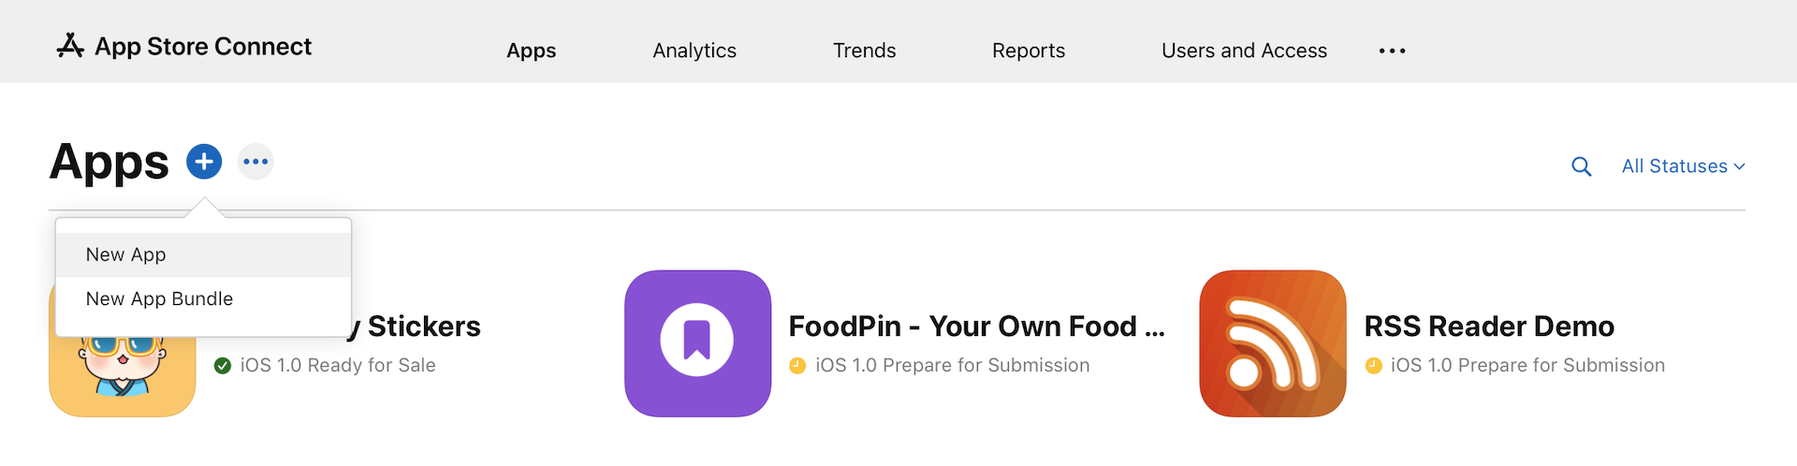Open the Apps heading ellipsis menu

(x=256, y=162)
